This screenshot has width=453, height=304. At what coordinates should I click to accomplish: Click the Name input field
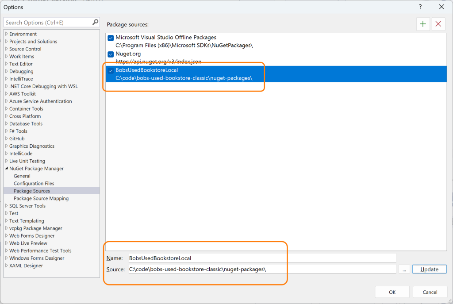[x=221, y=258]
